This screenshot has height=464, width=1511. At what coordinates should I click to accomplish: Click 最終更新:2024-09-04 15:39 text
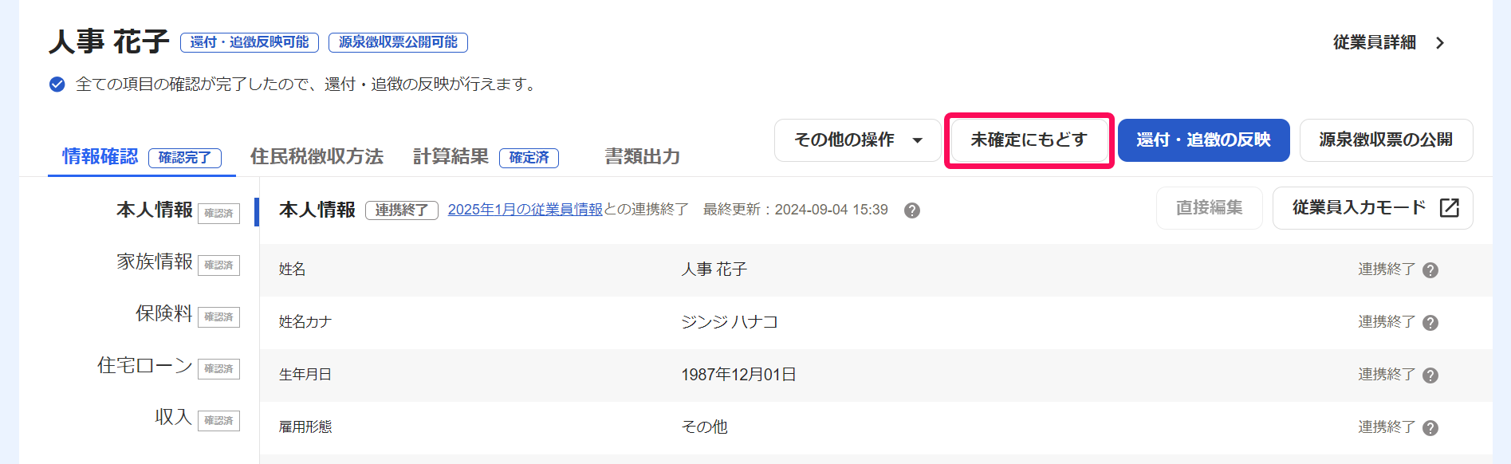click(795, 210)
